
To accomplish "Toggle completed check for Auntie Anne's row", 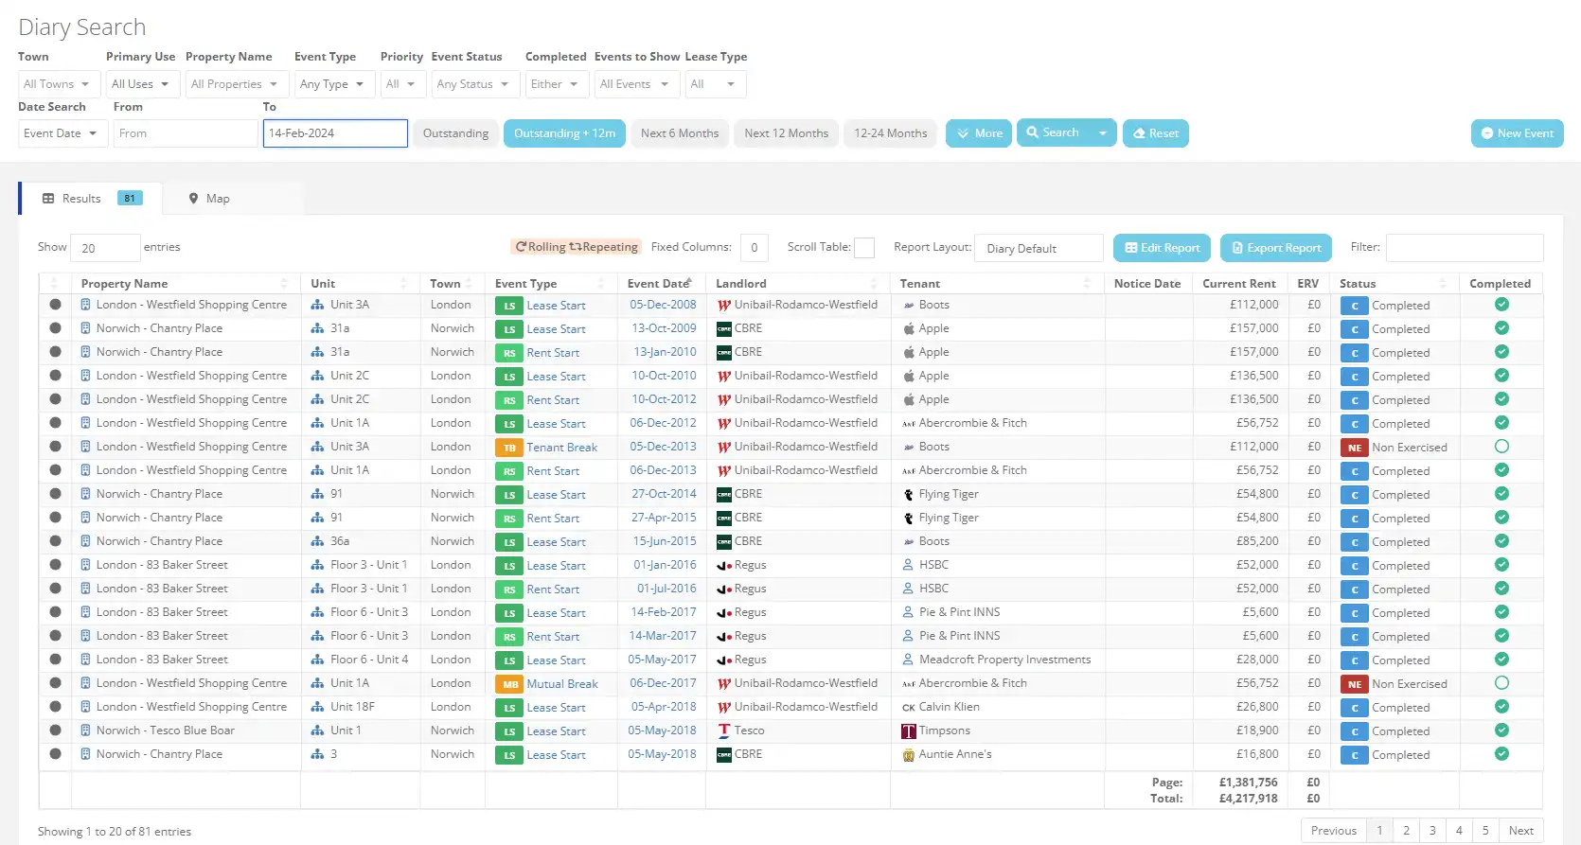I will [1501, 754].
